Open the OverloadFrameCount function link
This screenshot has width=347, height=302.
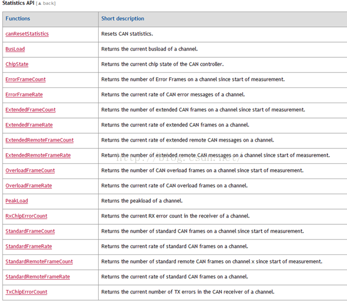pos(30,171)
